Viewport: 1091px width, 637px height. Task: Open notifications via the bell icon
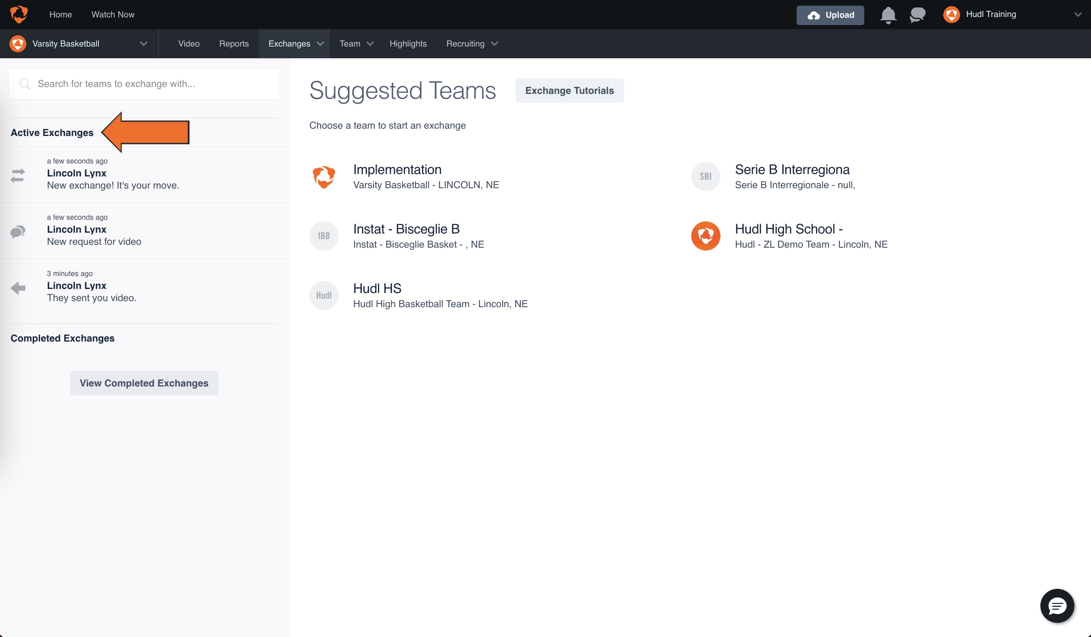click(x=888, y=15)
